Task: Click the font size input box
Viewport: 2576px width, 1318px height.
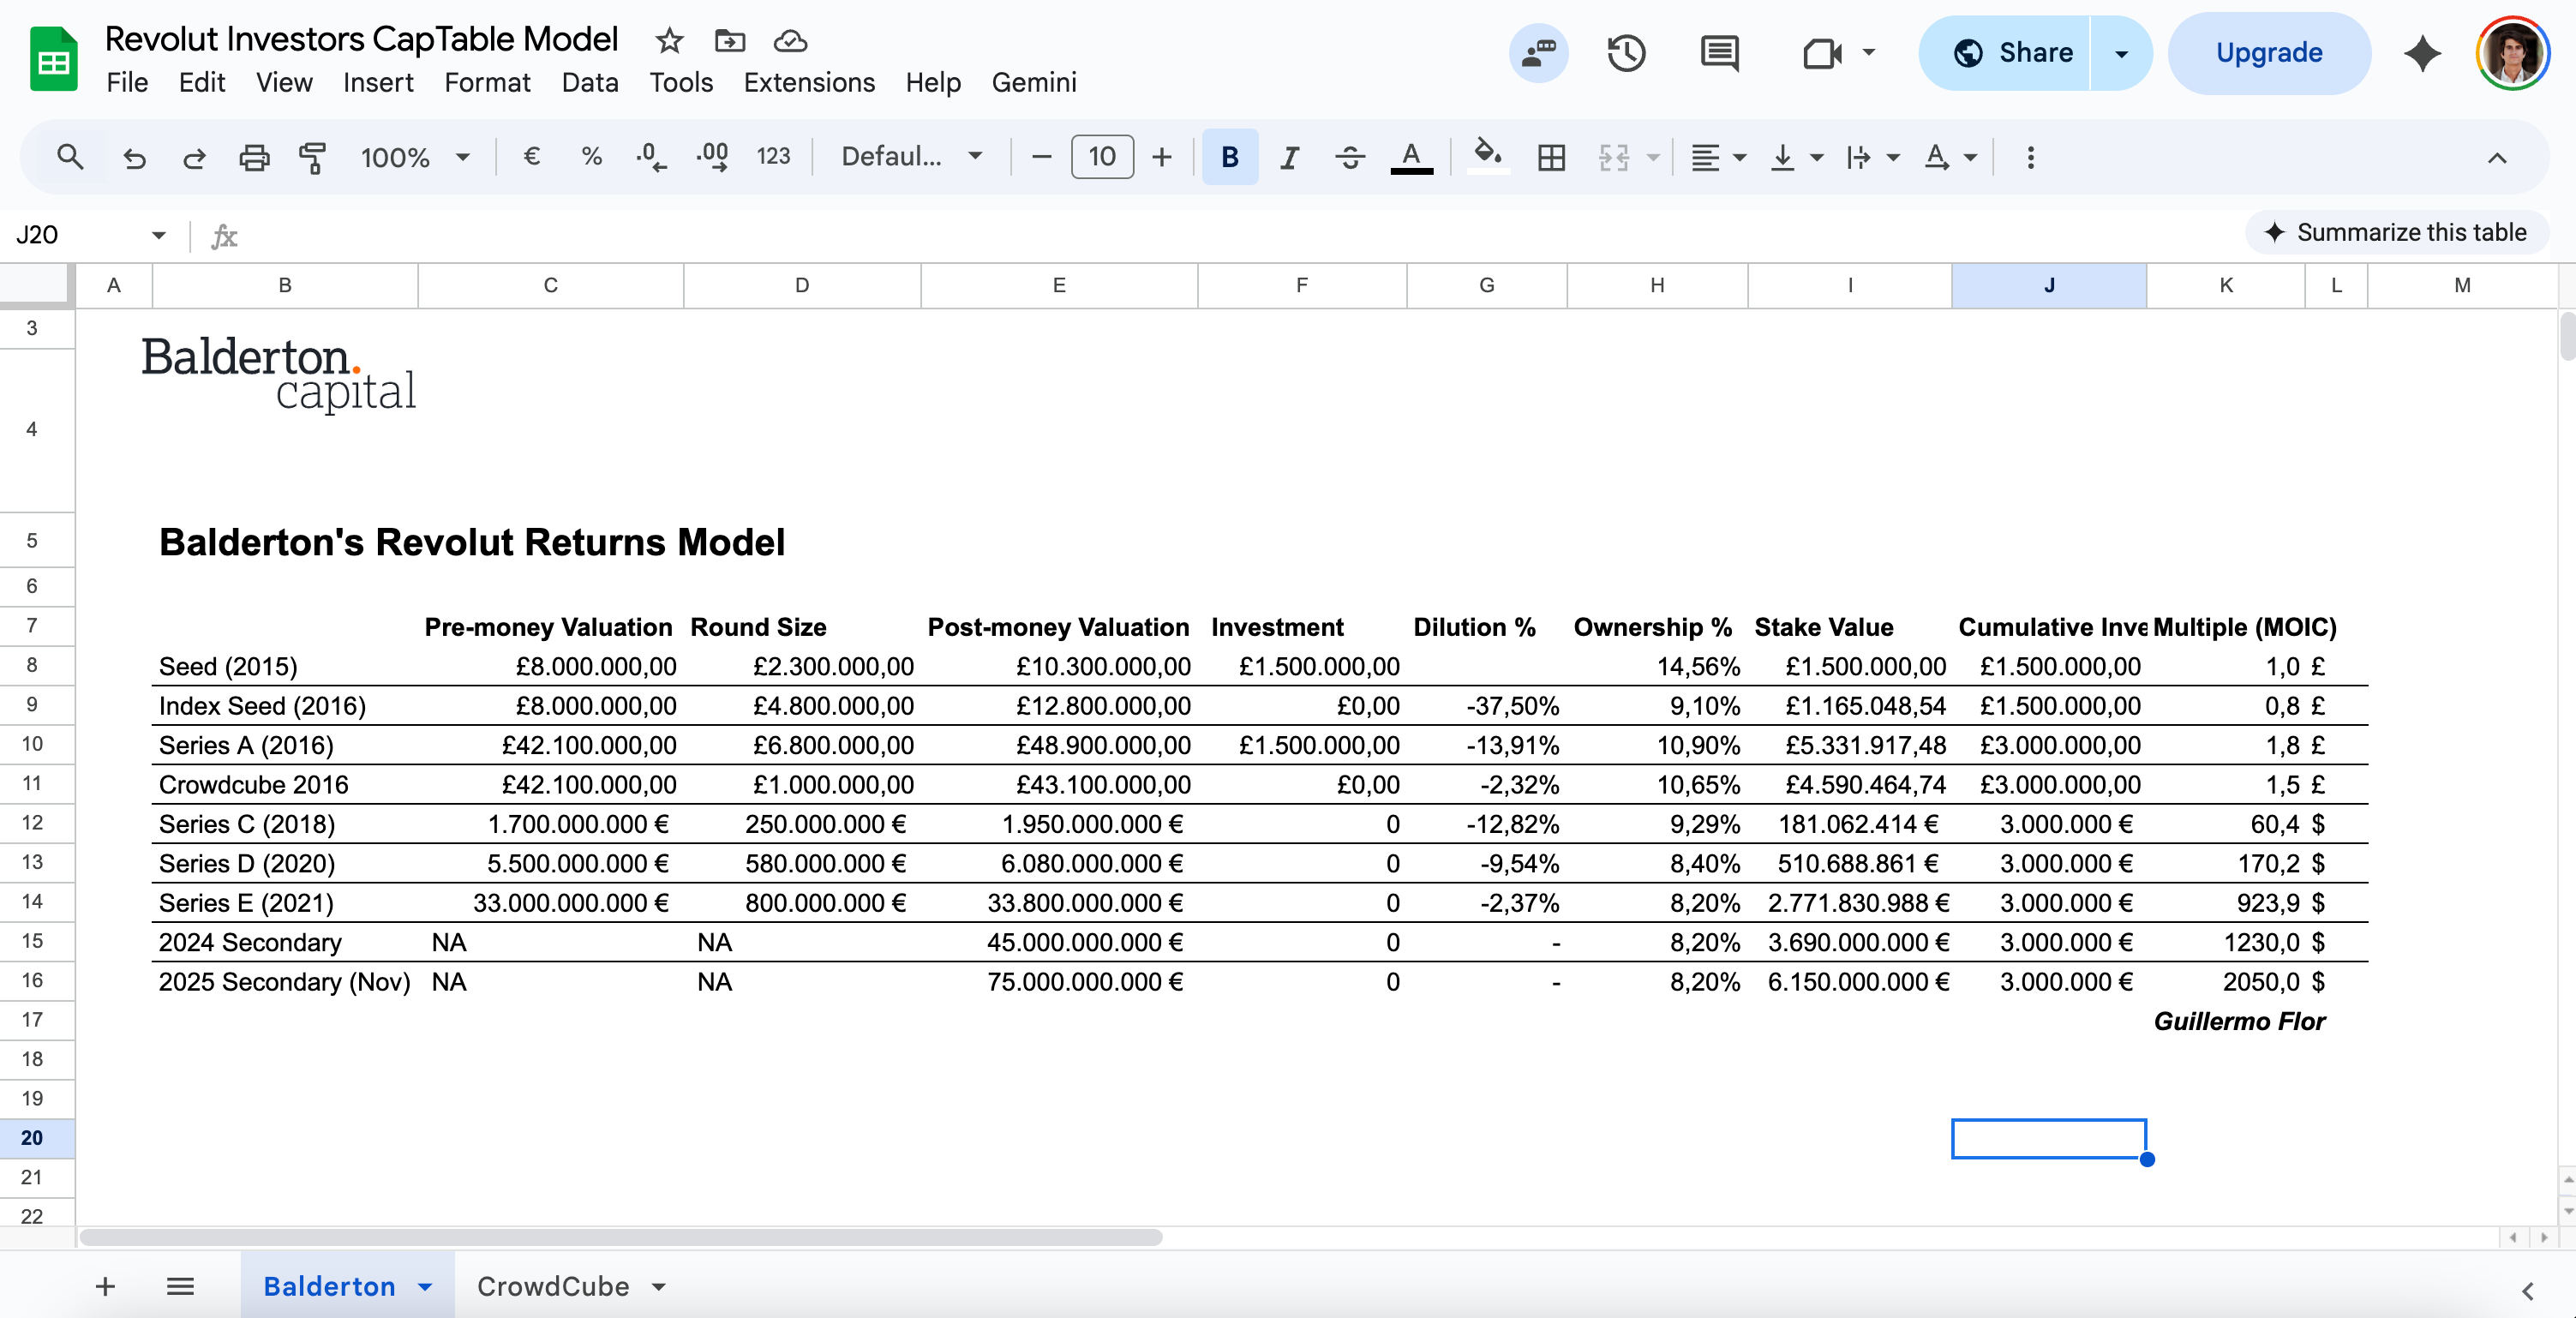Action: pyautogui.click(x=1101, y=157)
